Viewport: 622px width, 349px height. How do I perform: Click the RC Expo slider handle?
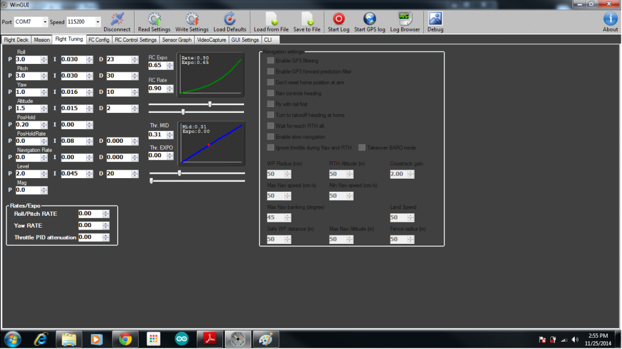click(x=210, y=104)
